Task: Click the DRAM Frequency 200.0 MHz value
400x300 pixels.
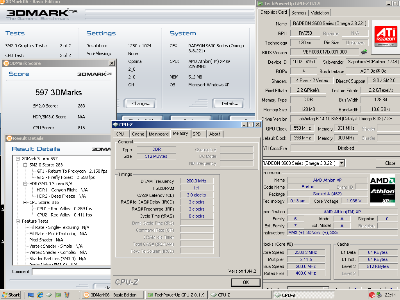Action: [196, 181]
